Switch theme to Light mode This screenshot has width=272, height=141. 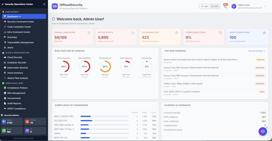pyautogui.click(x=205, y=7)
